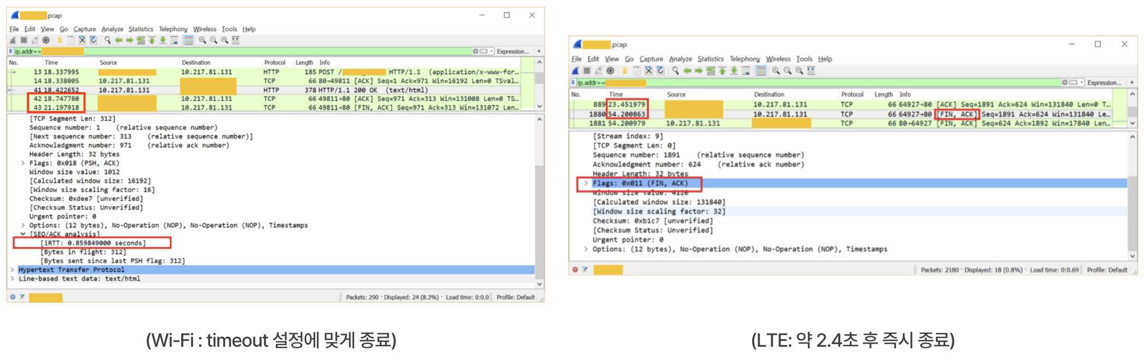
Task: Reset zoom to normal icon, right window
Action: [799, 70]
